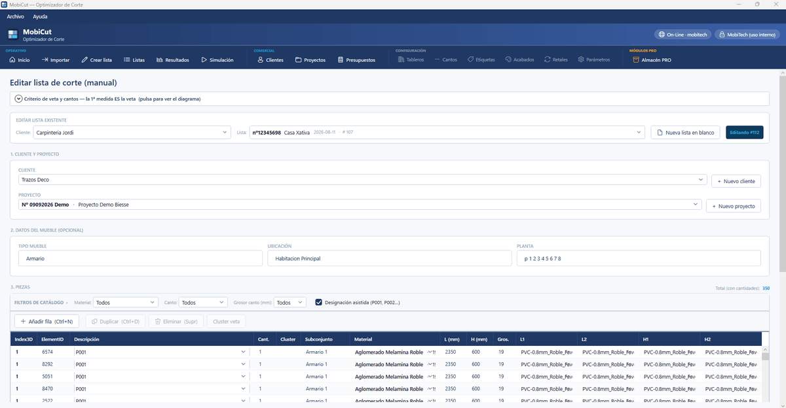
Task: Click the Nuevo proyecto button
Action: click(734, 206)
